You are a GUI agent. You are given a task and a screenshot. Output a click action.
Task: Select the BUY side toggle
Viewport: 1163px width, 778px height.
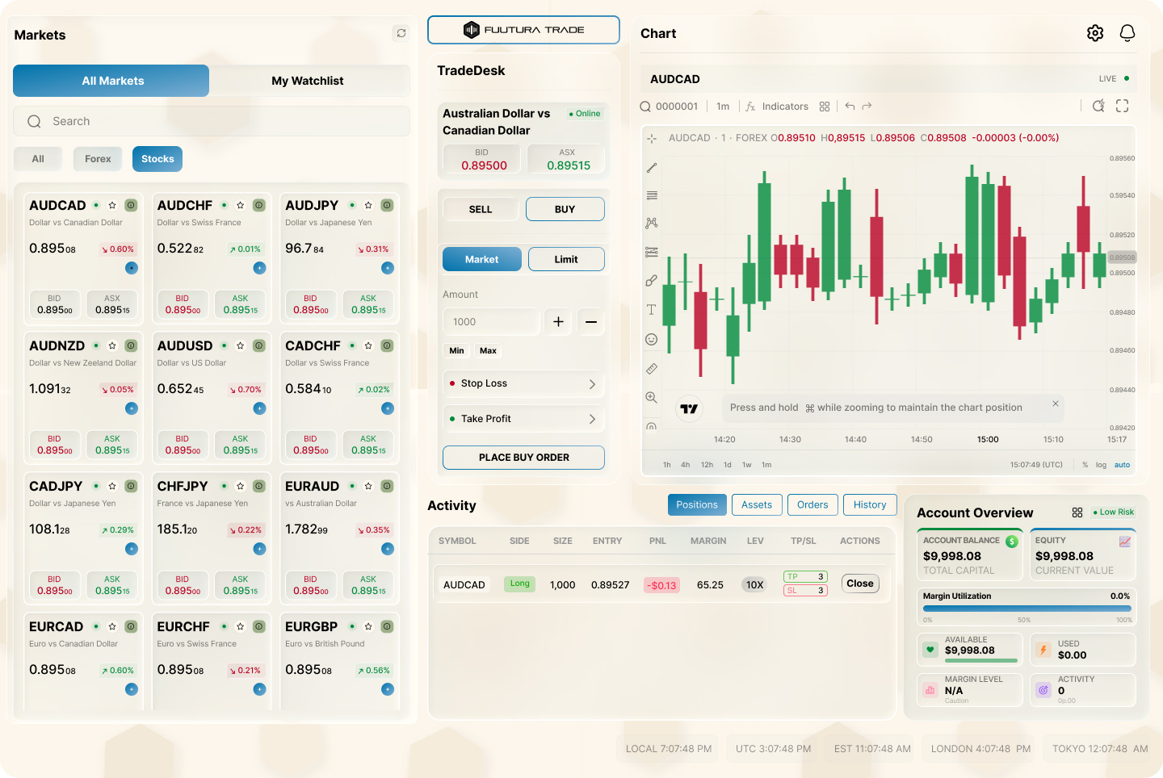click(565, 209)
